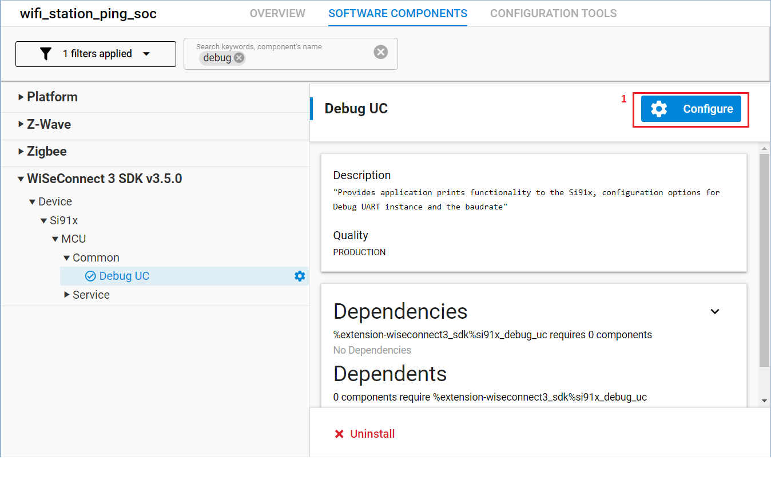
Task: Open the filters applied dropdown
Action: click(x=146, y=54)
